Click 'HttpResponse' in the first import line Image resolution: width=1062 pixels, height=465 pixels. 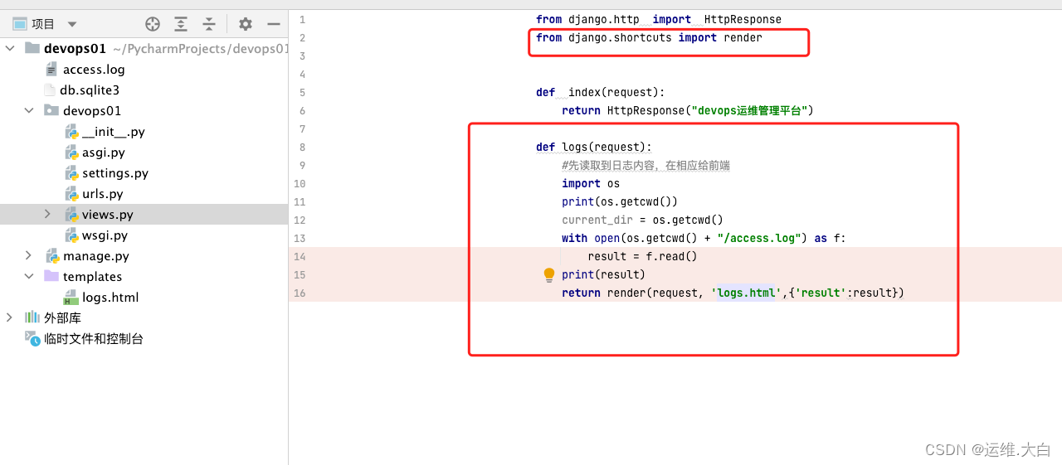pyautogui.click(x=743, y=19)
